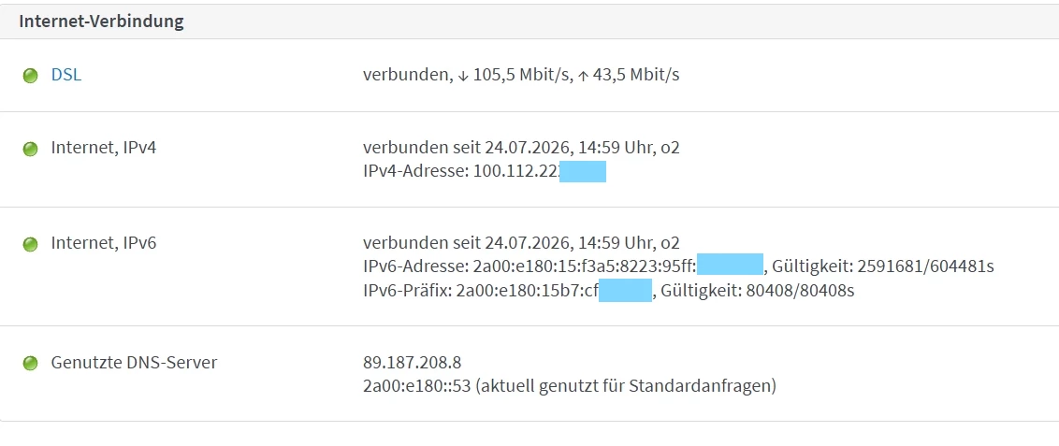Click the green status icon beside Internet, IPv6
Viewport: 1059px width, 446px height.
tap(30, 244)
